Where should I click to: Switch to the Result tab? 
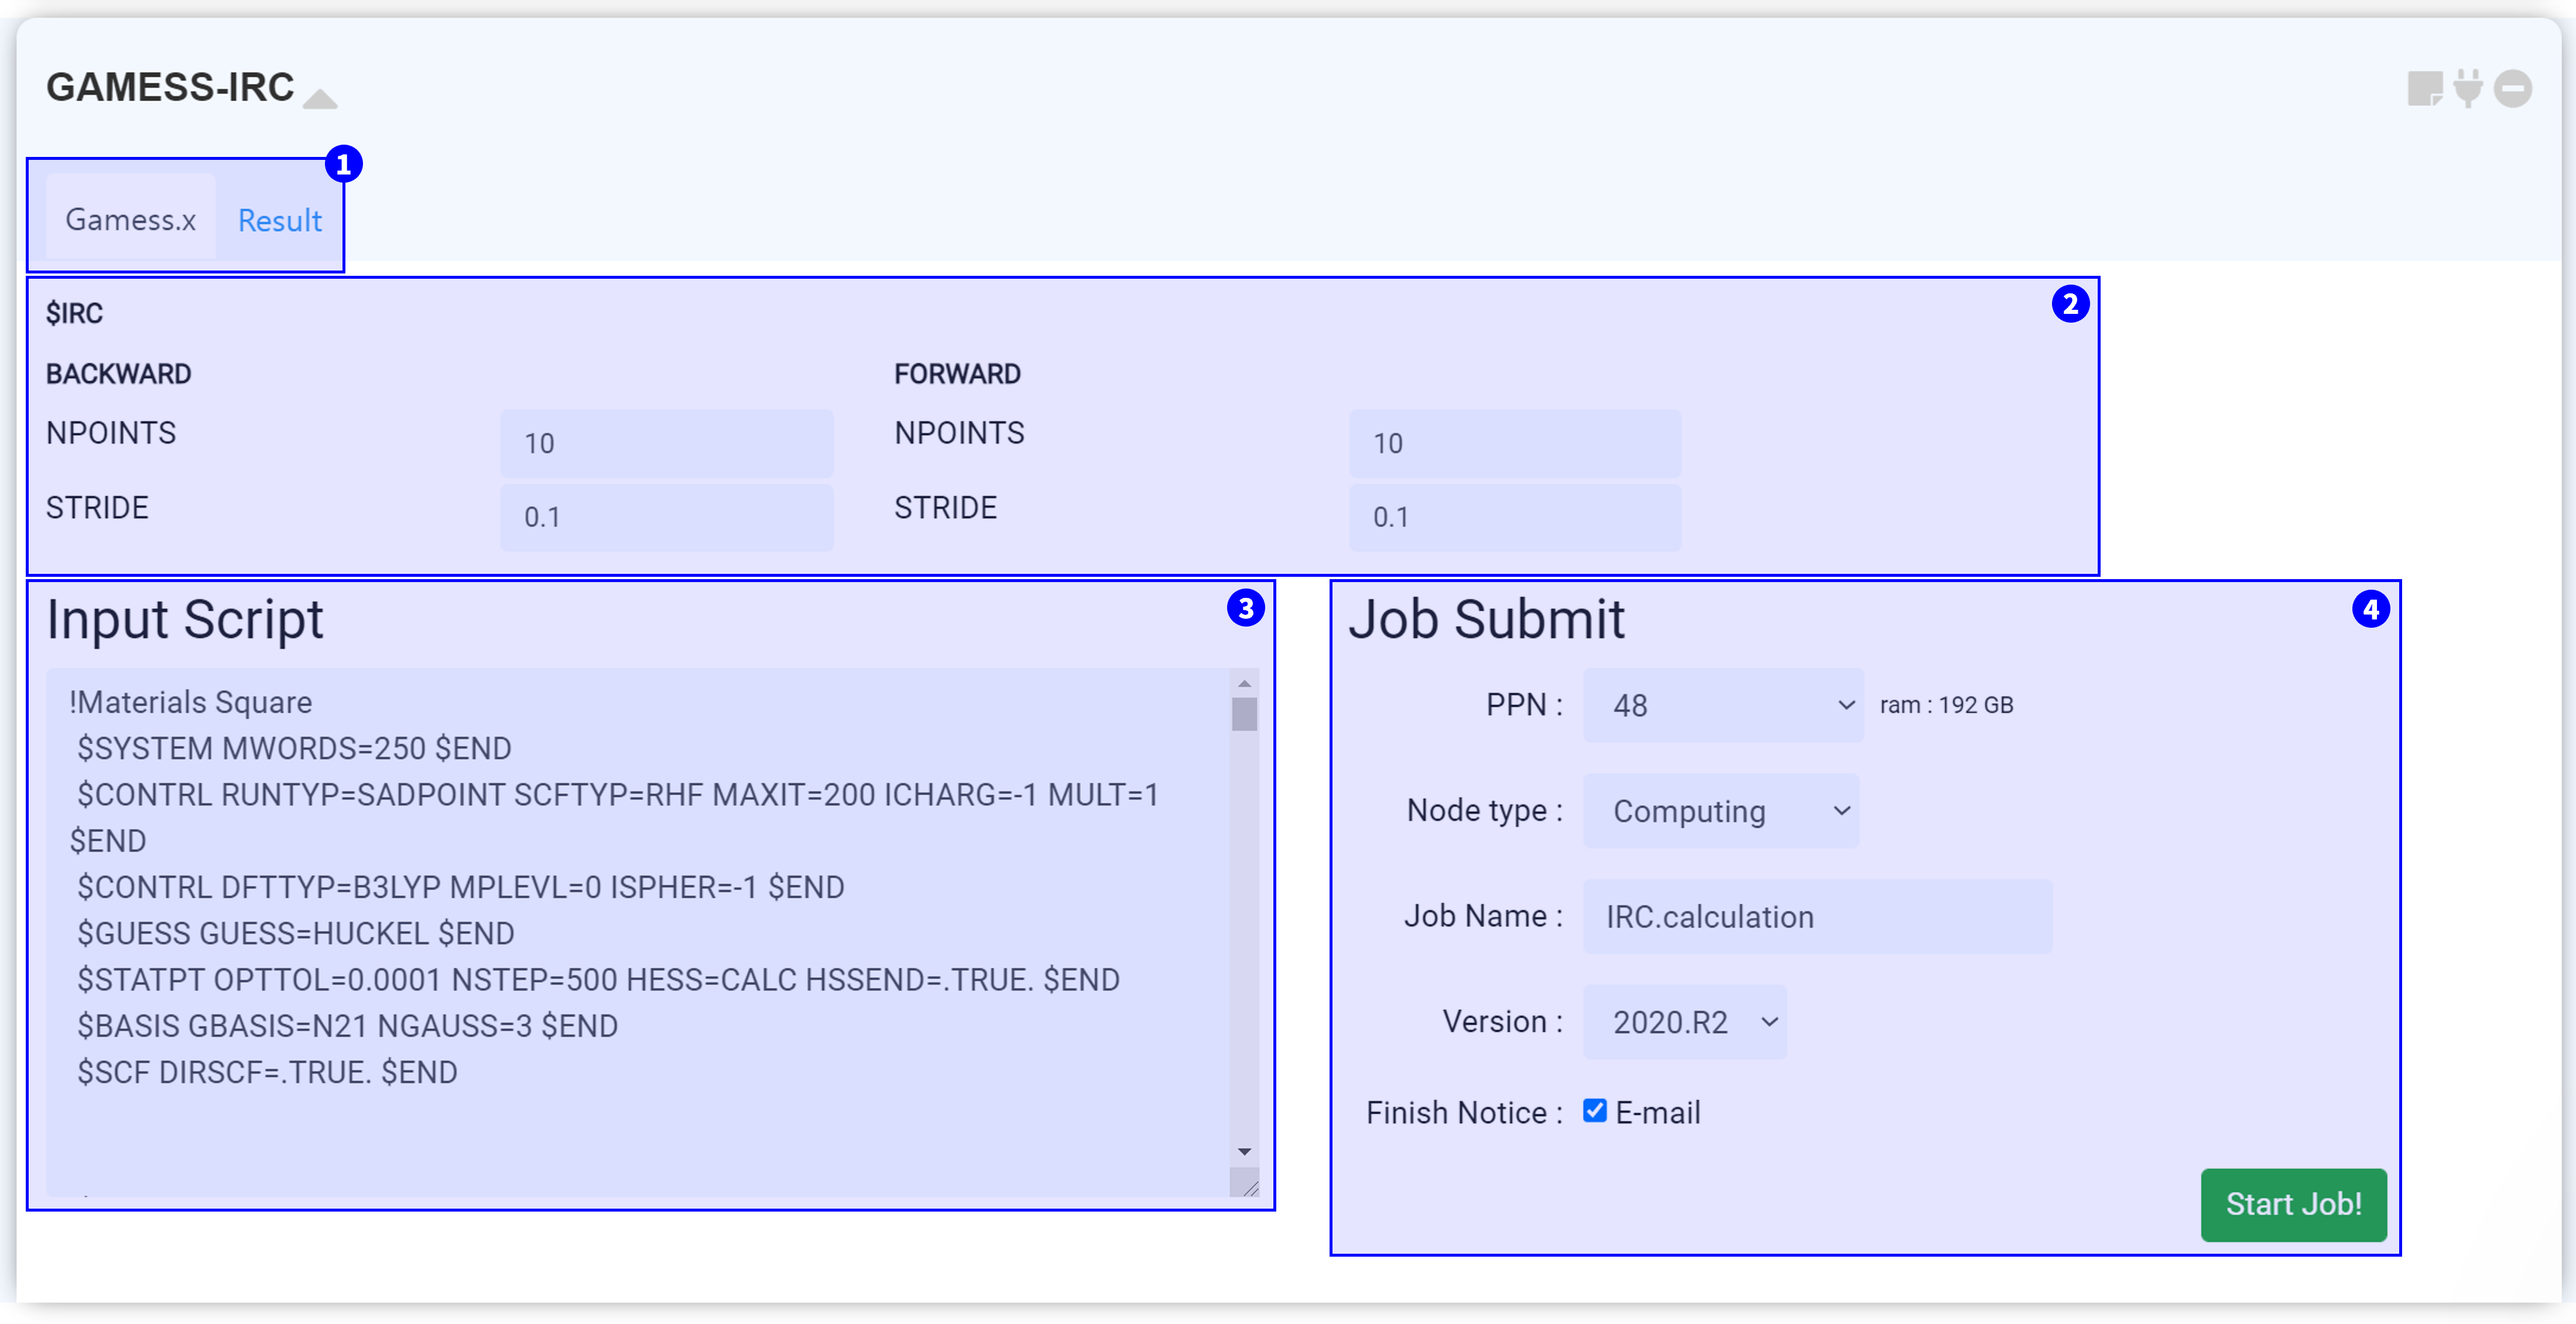279,220
